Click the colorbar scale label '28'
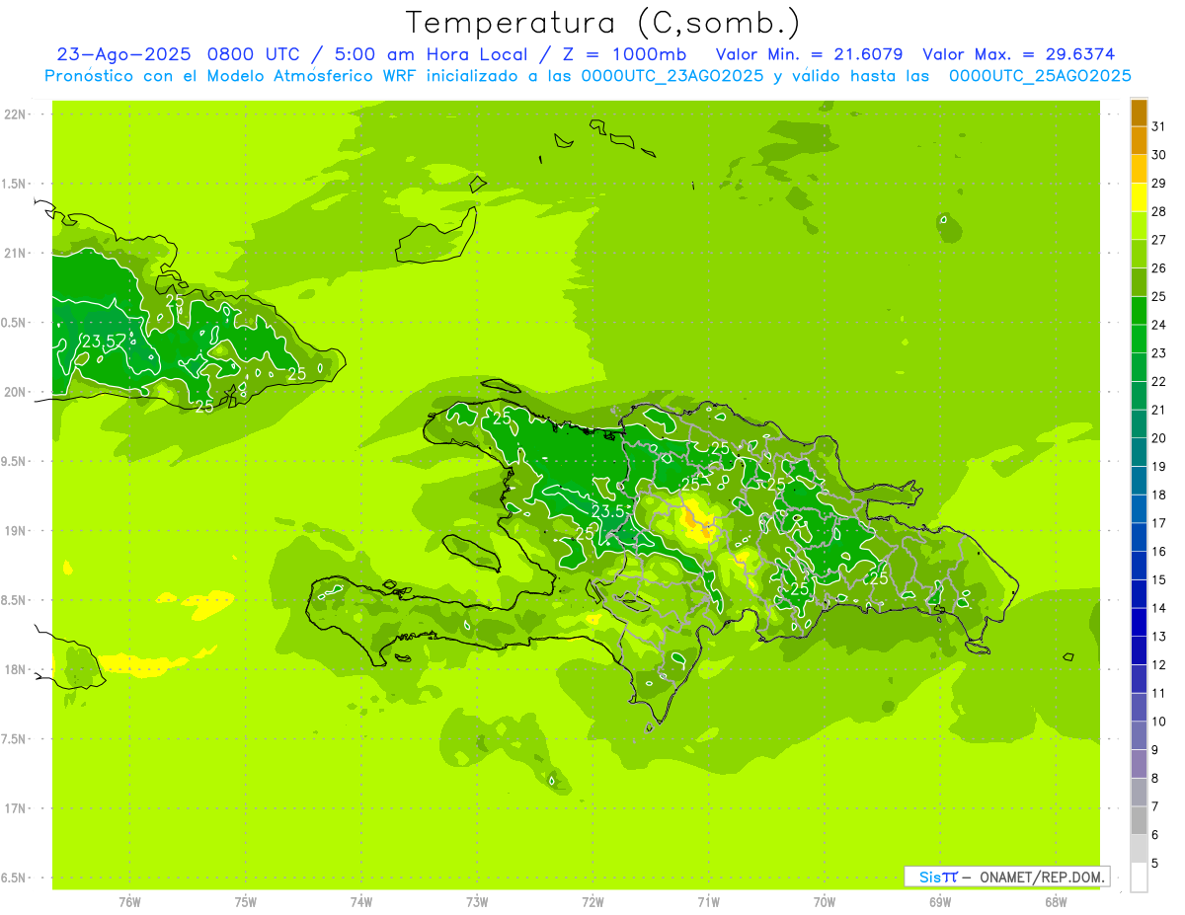 (x=1159, y=211)
